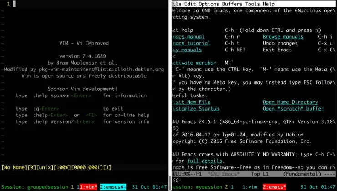Click the 'Undo changes' text in Emacs
The height and width of the screenshot is (191, 337).
pyautogui.click(x=280, y=43)
